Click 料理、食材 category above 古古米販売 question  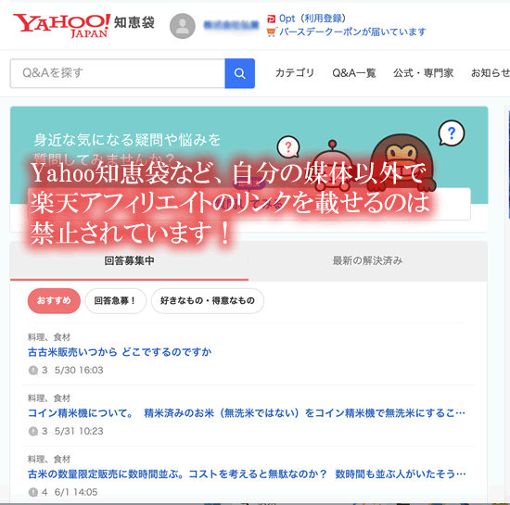click(x=49, y=337)
